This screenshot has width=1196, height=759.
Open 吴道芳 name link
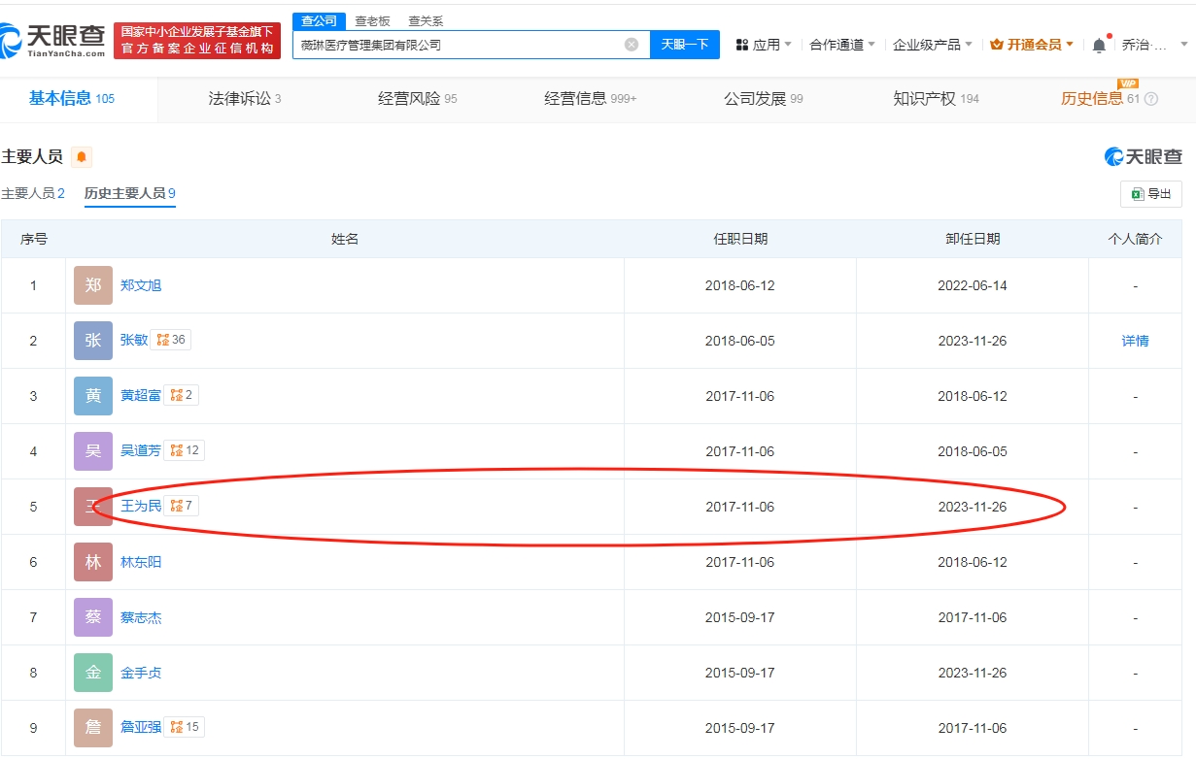(141, 451)
